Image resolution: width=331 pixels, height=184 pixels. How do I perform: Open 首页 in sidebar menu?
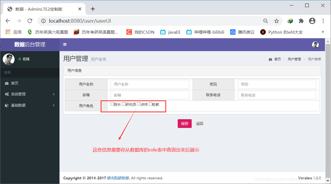[30, 83]
